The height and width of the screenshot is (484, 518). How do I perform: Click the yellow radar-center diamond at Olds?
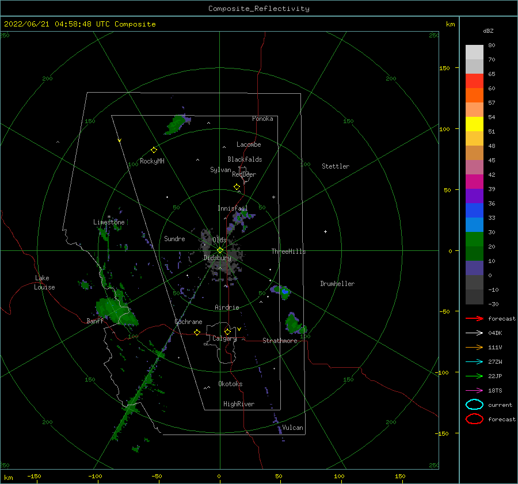point(220,250)
